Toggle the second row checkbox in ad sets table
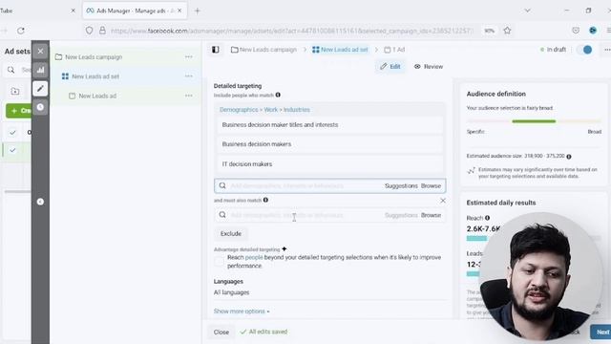The height and width of the screenshot is (344, 611). click(x=12, y=150)
